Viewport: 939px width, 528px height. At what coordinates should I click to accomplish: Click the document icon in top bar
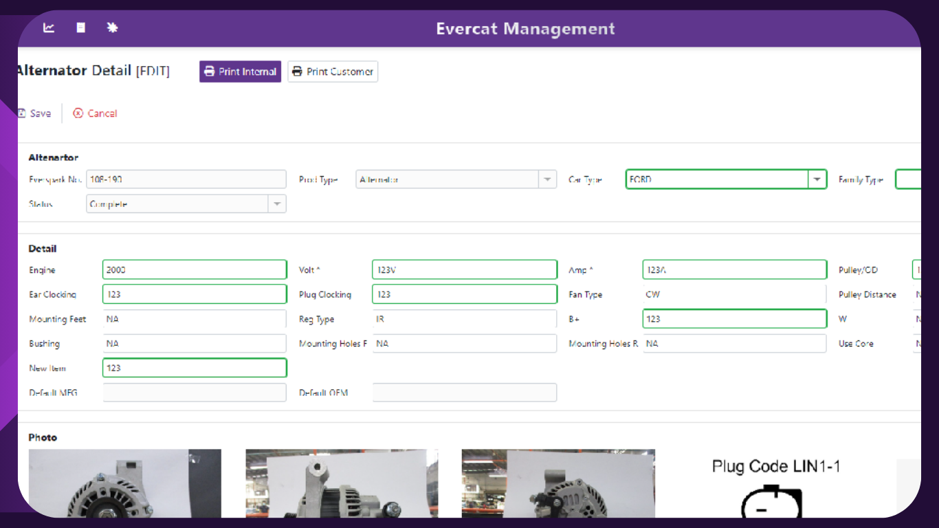click(81, 28)
